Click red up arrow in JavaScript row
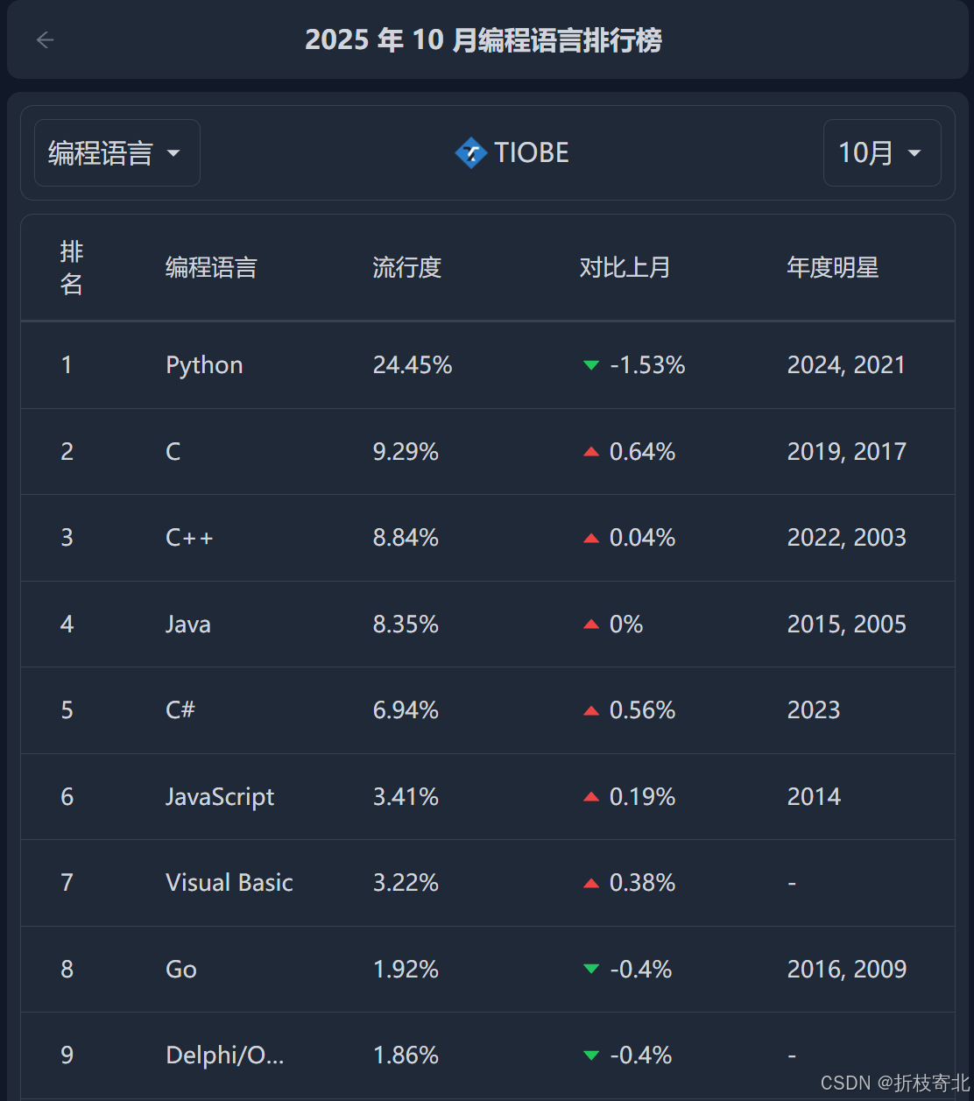 point(591,797)
